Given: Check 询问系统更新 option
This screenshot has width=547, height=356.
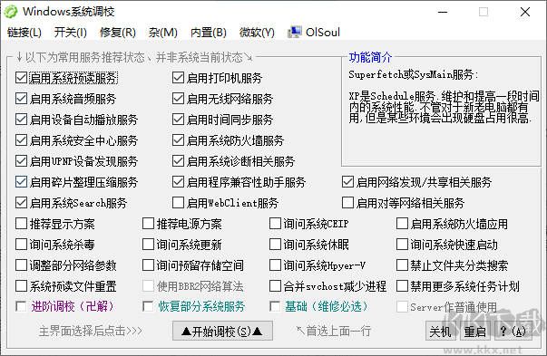Looking at the screenshot, I should [148, 245].
